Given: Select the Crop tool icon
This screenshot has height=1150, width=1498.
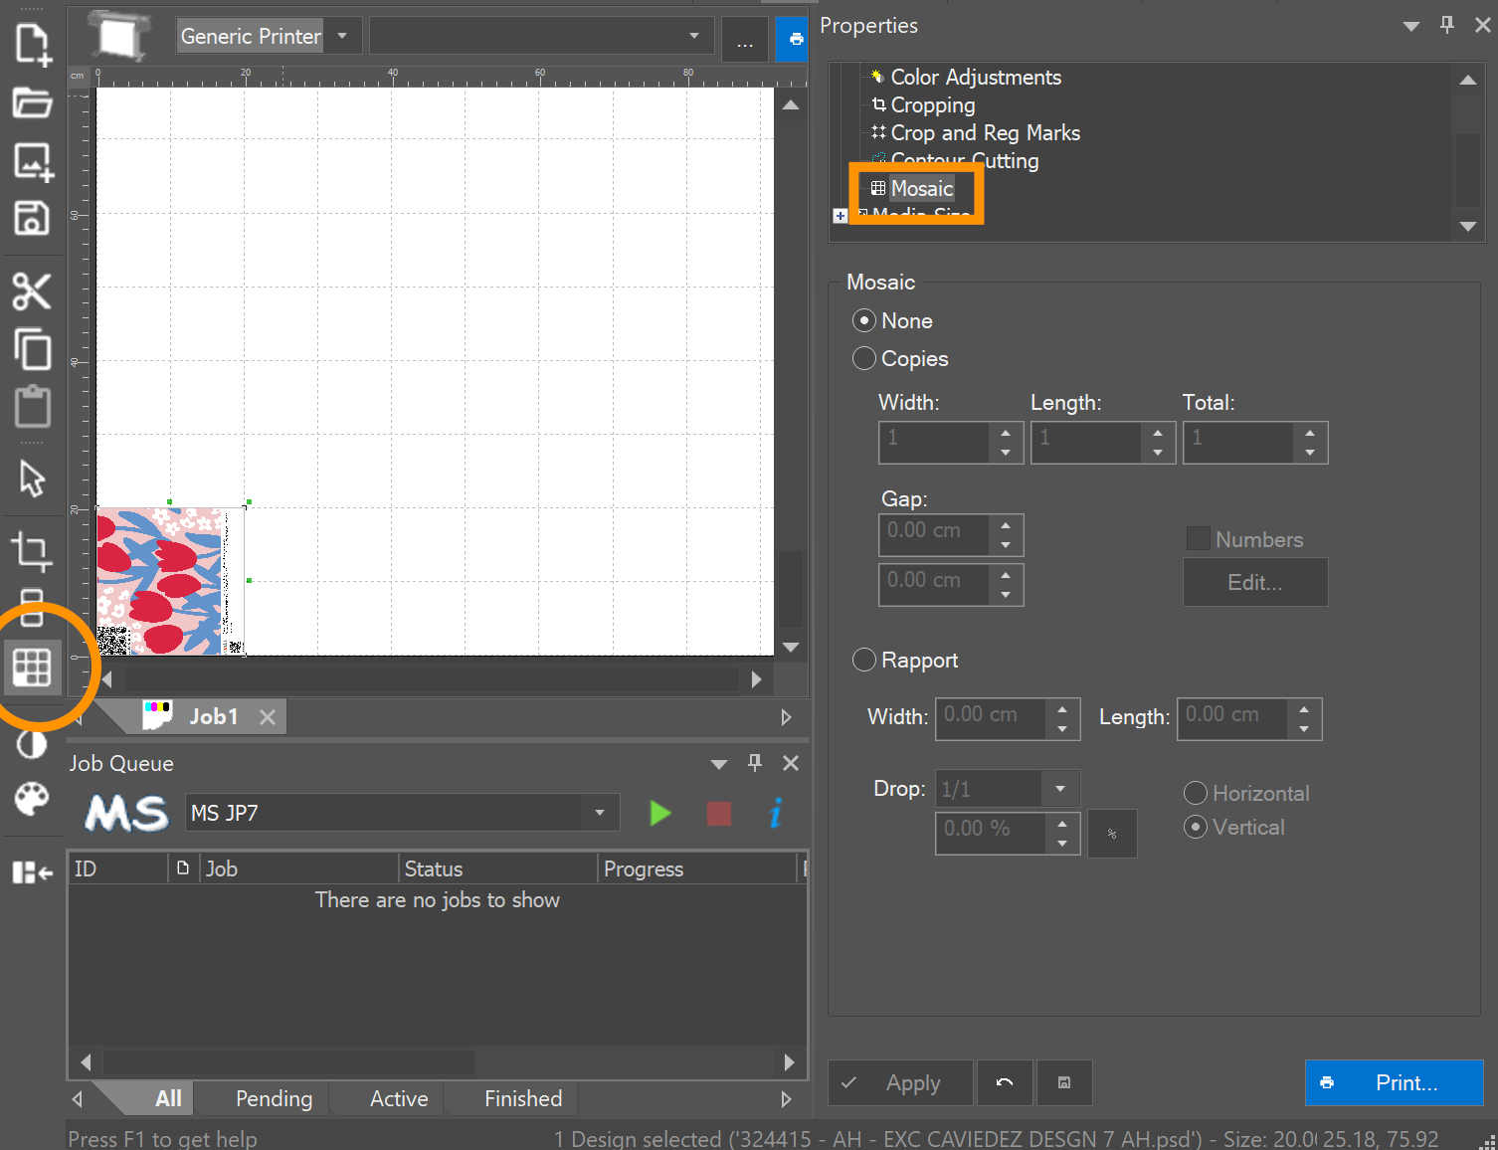Looking at the screenshot, I should pyautogui.click(x=32, y=551).
